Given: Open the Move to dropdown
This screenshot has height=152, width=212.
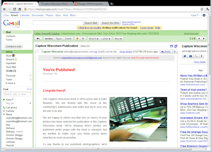Looking at the screenshot, I should click(x=93, y=39).
